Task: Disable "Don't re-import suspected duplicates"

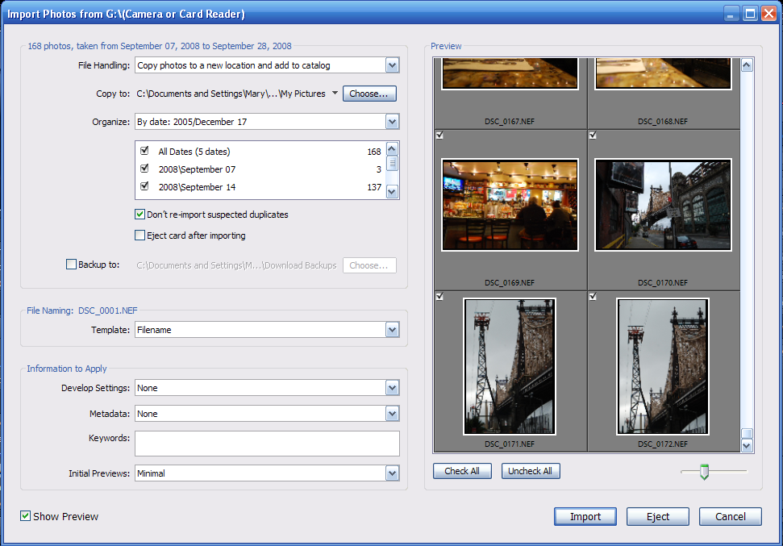Action: 140,215
